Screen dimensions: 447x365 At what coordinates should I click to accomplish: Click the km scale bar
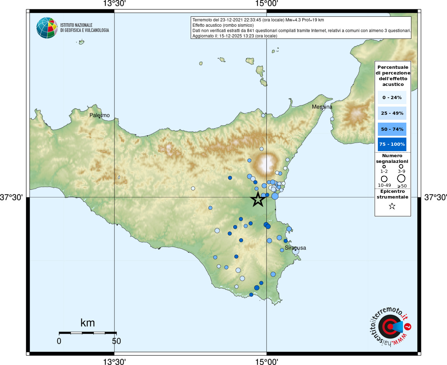(88, 333)
